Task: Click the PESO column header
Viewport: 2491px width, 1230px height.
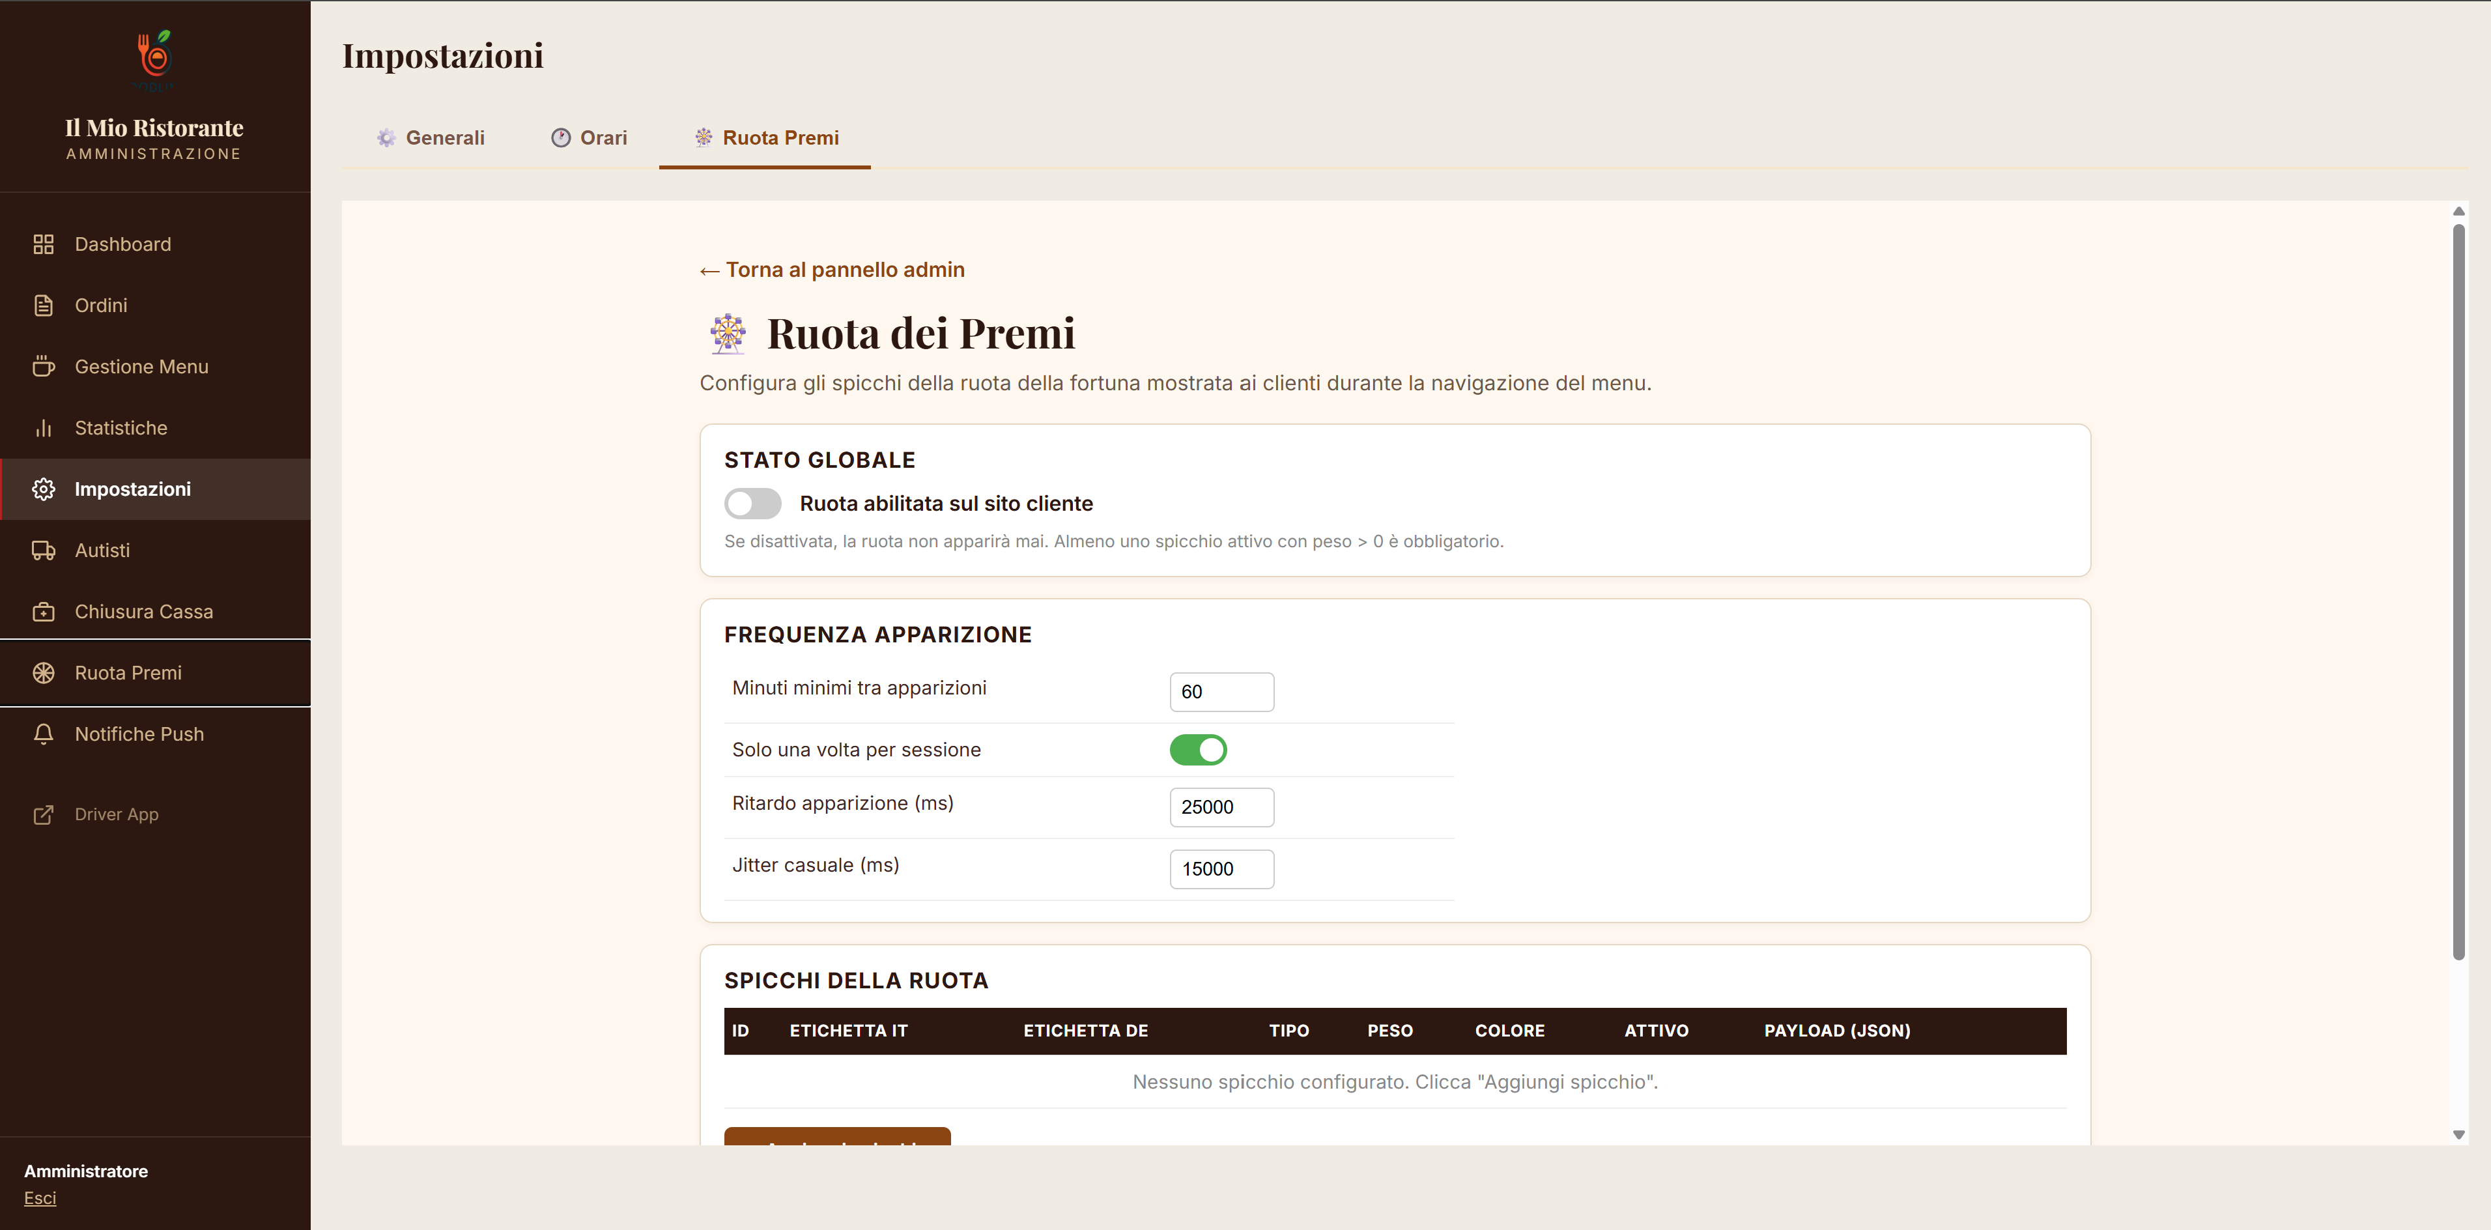Action: (1389, 1031)
